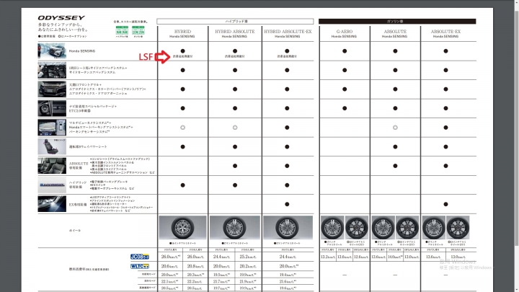Click the Honda SENSING dot under G·AERO
Viewport: 519px width, 292px height.
(345, 51)
